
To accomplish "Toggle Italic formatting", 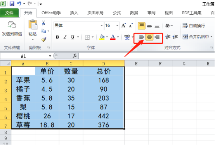I will click(x=65, y=37).
